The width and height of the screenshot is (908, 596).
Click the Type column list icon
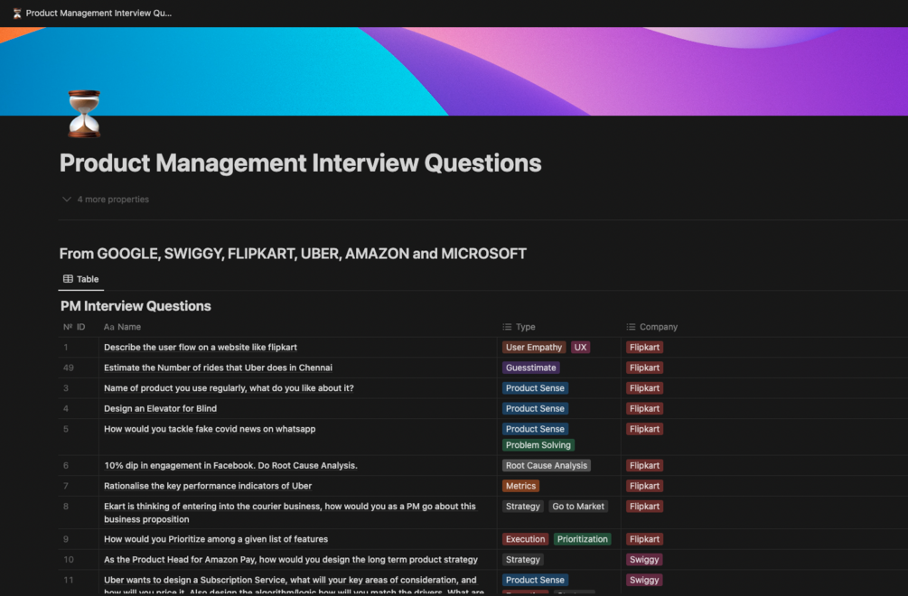tap(507, 327)
